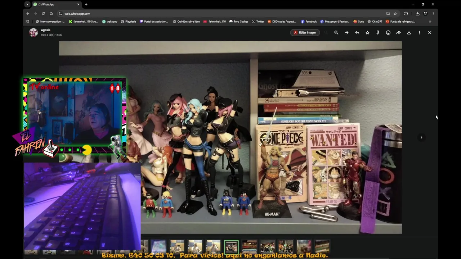This screenshot has width=461, height=259.
Task: View site information for web.whatsapp.com
Action: 60,14
